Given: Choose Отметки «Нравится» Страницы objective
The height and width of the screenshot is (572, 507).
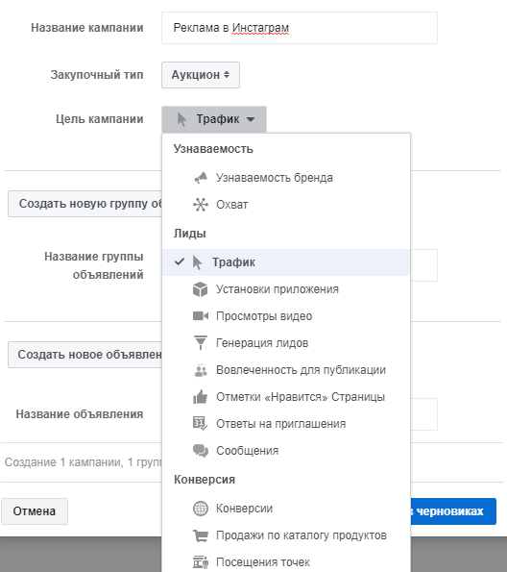Looking at the screenshot, I should coord(286,397).
